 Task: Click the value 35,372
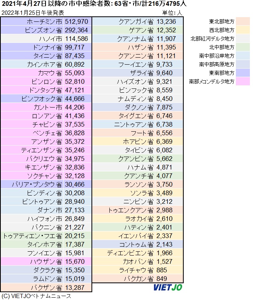[x=75, y=141]
